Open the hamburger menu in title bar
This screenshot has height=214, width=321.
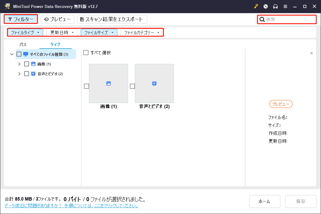point(286,6)
